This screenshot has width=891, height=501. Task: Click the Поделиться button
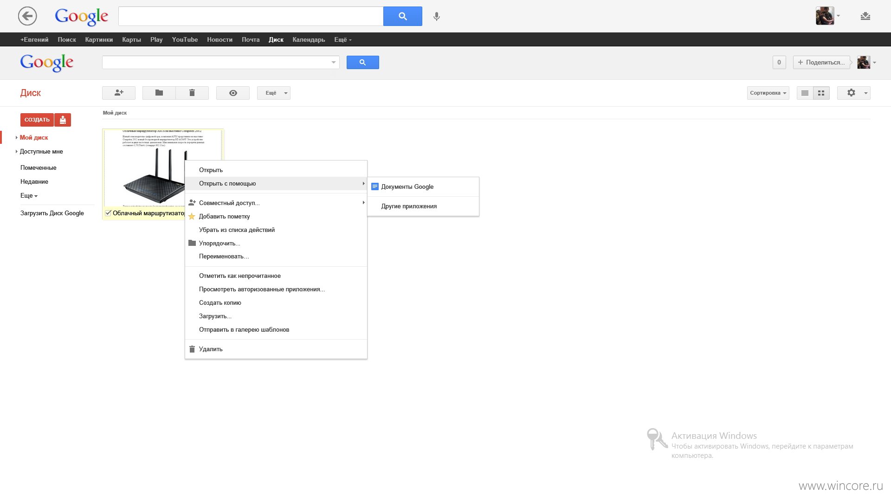pos(821,62)
